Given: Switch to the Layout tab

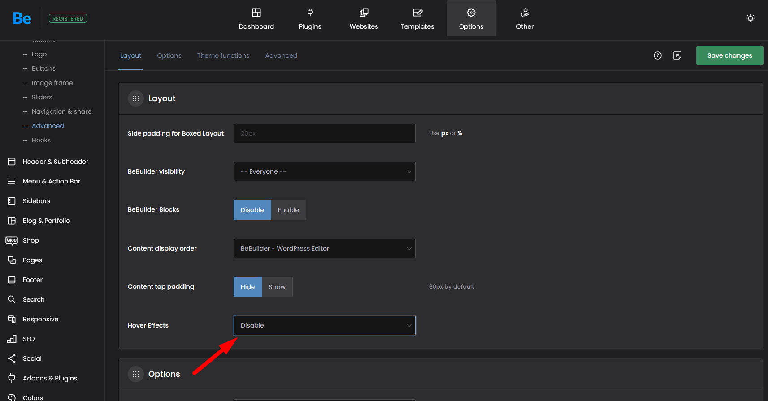Looking at the screenshot, I should pyautogui.click(x=131, y=55).
